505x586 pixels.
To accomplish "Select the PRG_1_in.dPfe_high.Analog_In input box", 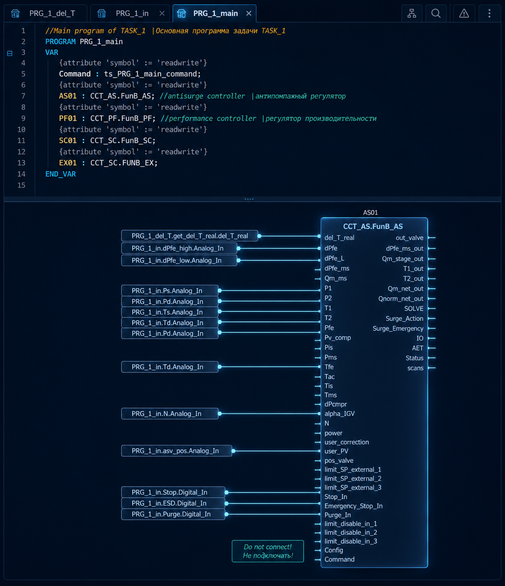I will pos(179,248).
